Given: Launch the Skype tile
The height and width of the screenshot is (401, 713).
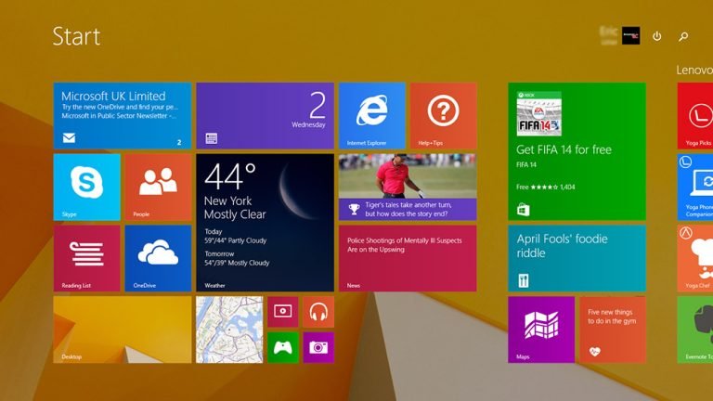Looking at the screenshot, I should point(87,188).
